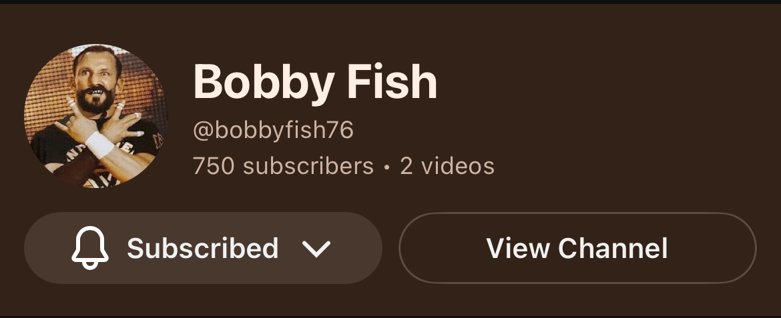Toggle notifications via the bell icon
The height and width of the screenshot is (318, 781).
click(89, 248)
